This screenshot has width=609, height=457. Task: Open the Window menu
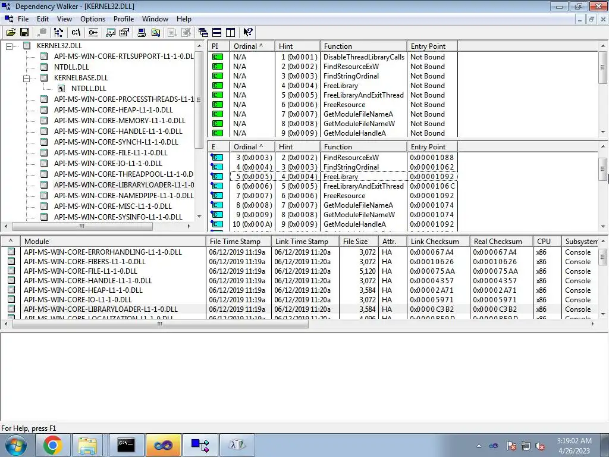[x=155, y=18]
